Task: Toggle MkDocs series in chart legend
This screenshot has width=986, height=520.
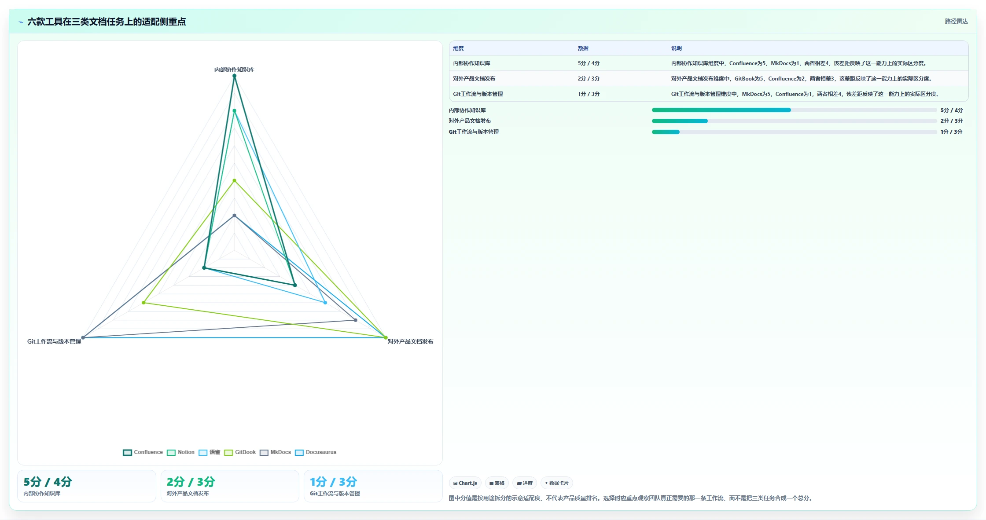Action: click(x=275, y=452)
